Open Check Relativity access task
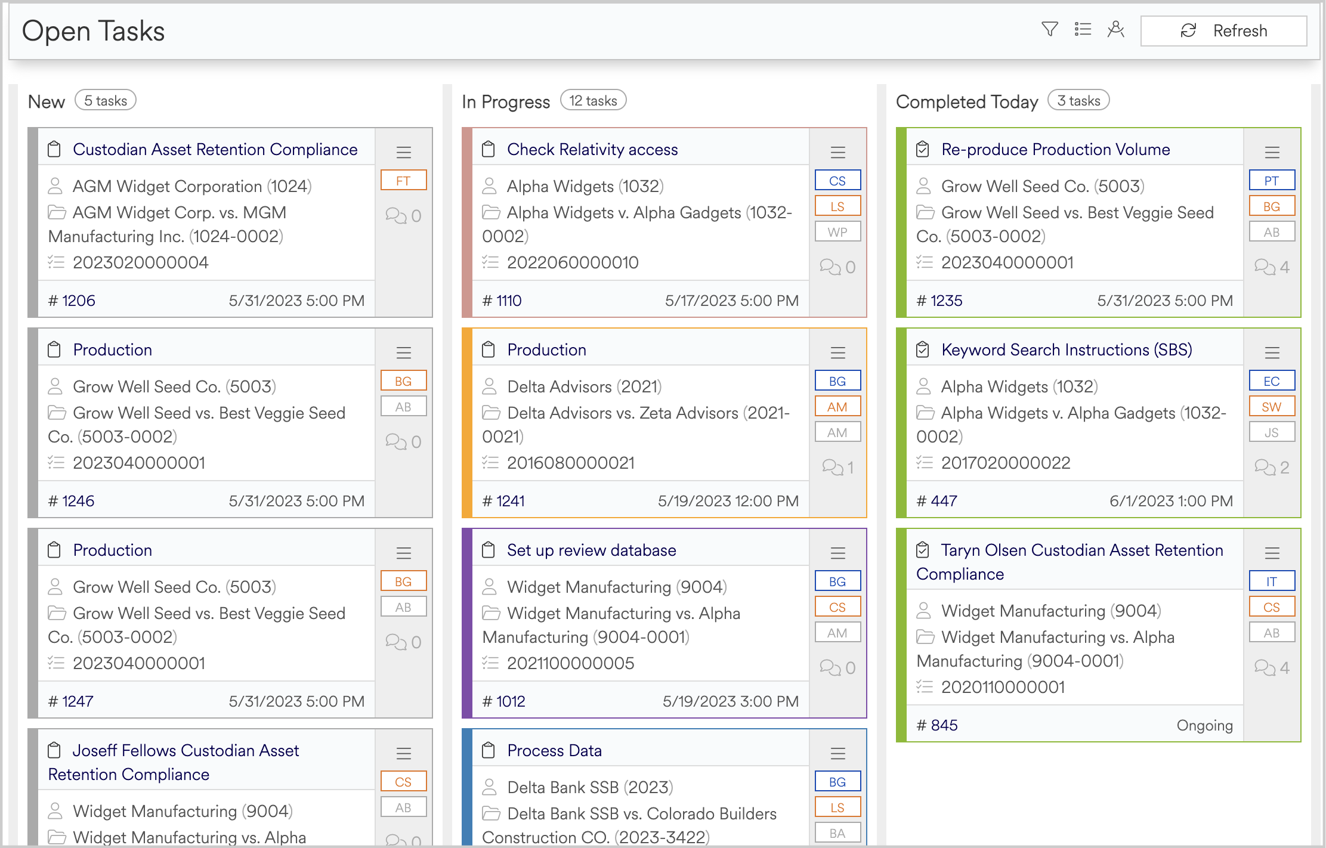1326x848 pixels. (x=592, y=149)
